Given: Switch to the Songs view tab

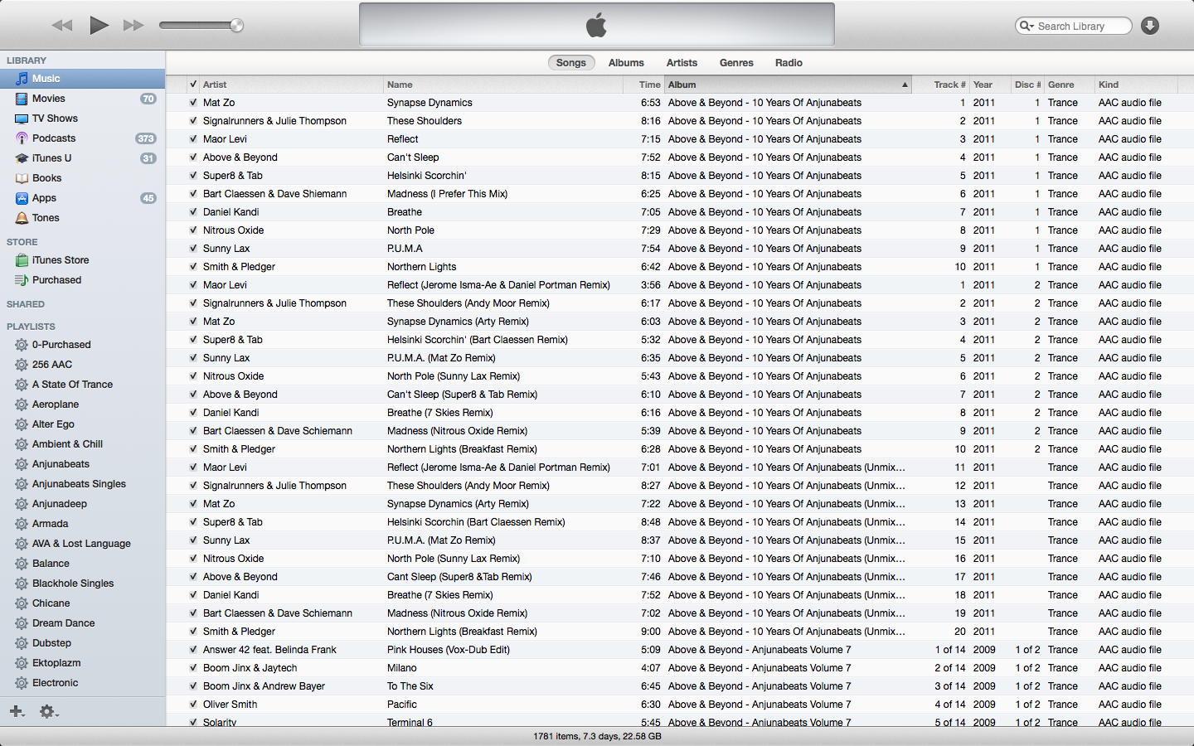Looking at the screenshot, I should [570, 63].
